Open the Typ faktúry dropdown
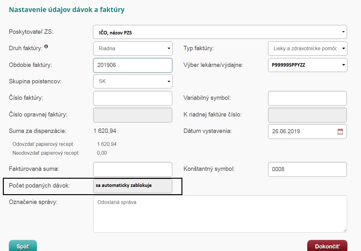This screenshot has width=361, height=251. [x=307, y=49]
